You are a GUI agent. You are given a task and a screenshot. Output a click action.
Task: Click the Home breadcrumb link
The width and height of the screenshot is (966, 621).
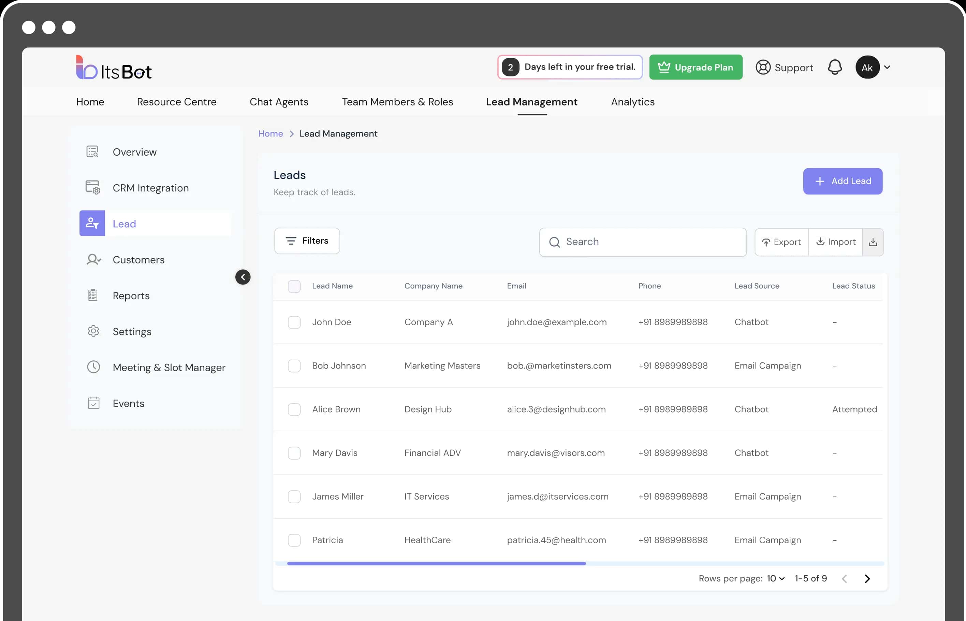[x=270, y=134]
